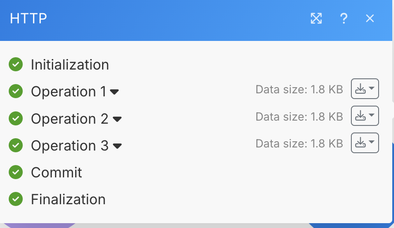
Task: Expand Operation 3 details arrow
Action: click(117, 146)
